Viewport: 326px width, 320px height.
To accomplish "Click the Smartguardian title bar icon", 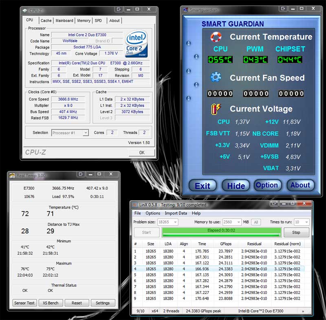I will 185,10.
